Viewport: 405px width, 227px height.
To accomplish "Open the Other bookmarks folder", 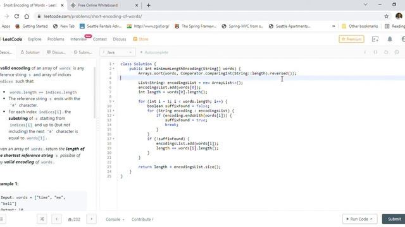I will point(360,26).
